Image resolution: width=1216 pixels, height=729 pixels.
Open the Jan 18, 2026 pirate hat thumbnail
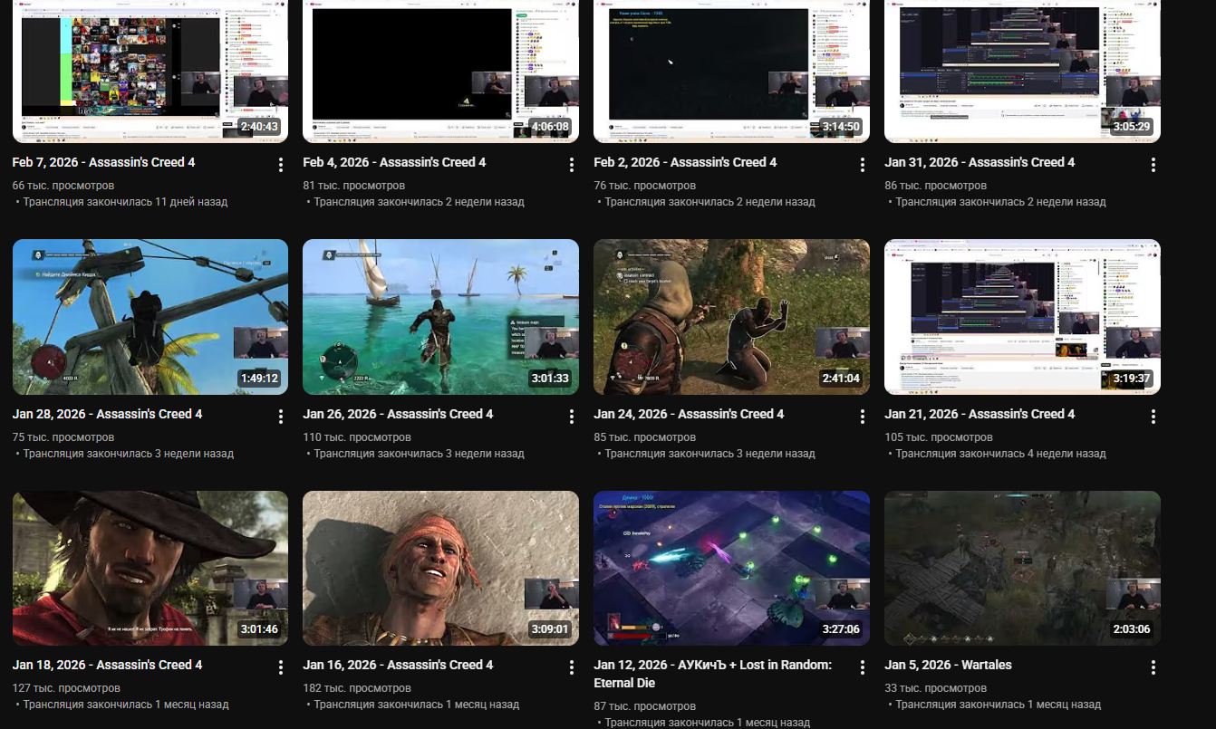(x=150, y=568)
